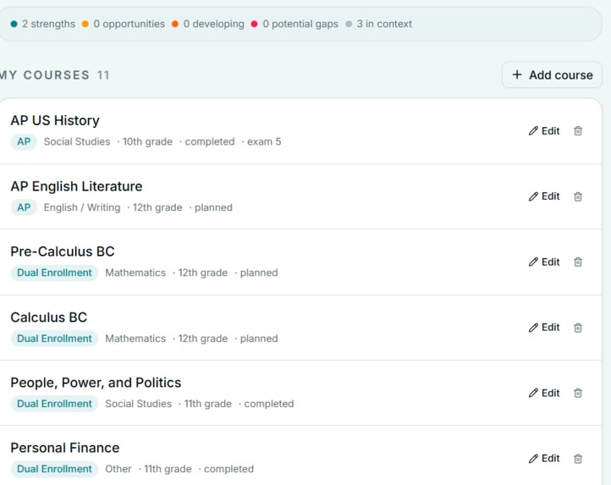Click 'completed' in People, Power, and Politics row

pyautogui.click(x=269, y=404)
